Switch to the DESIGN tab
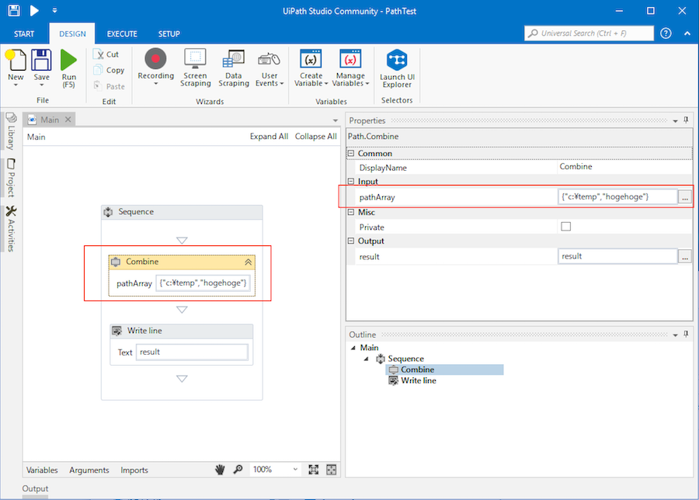The height and width of the screenshot is (500, 699). pos(72,34)
